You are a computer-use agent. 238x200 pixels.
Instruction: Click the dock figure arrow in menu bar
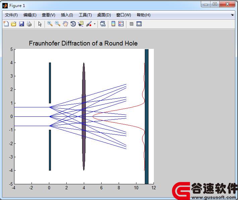pyautogui.click(x=232, y=15)
